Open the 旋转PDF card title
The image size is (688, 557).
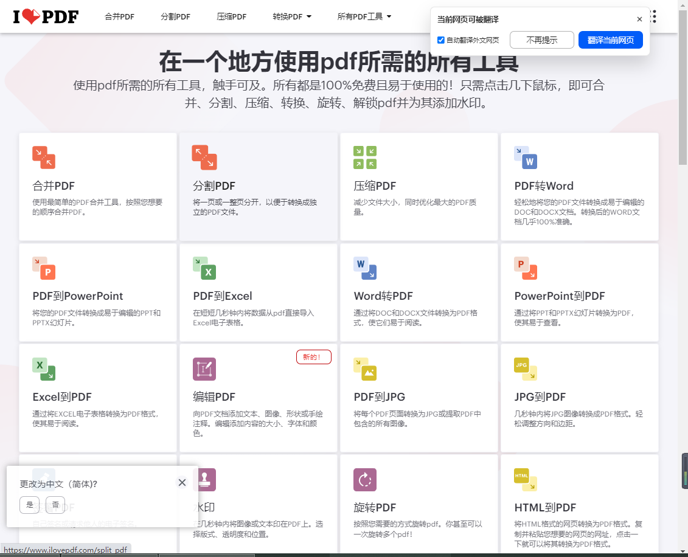375,507
